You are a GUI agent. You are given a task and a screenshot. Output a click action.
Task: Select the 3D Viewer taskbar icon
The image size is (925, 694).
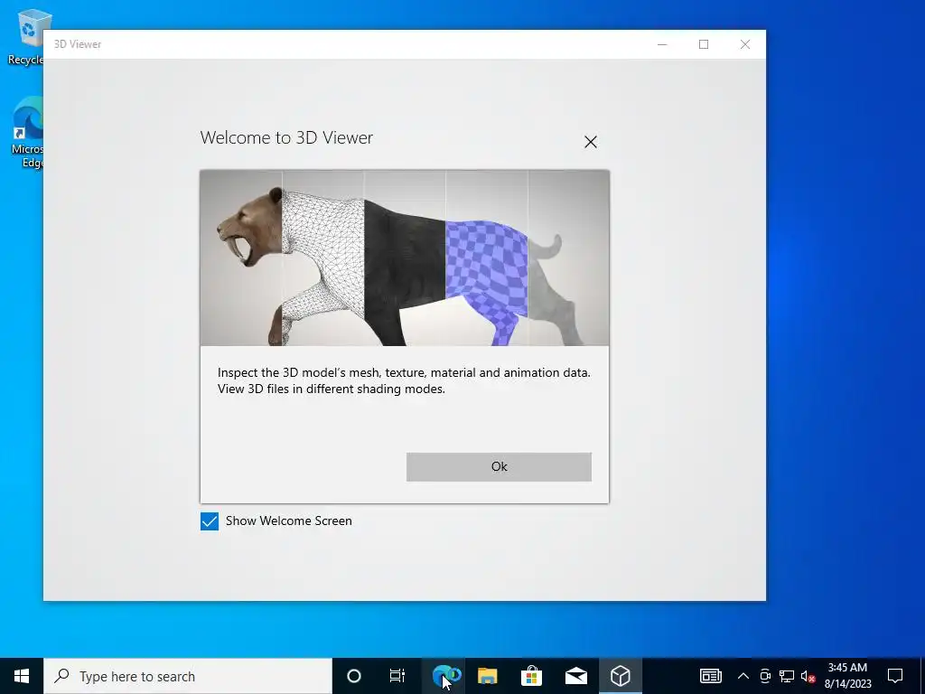coord(620,676)
